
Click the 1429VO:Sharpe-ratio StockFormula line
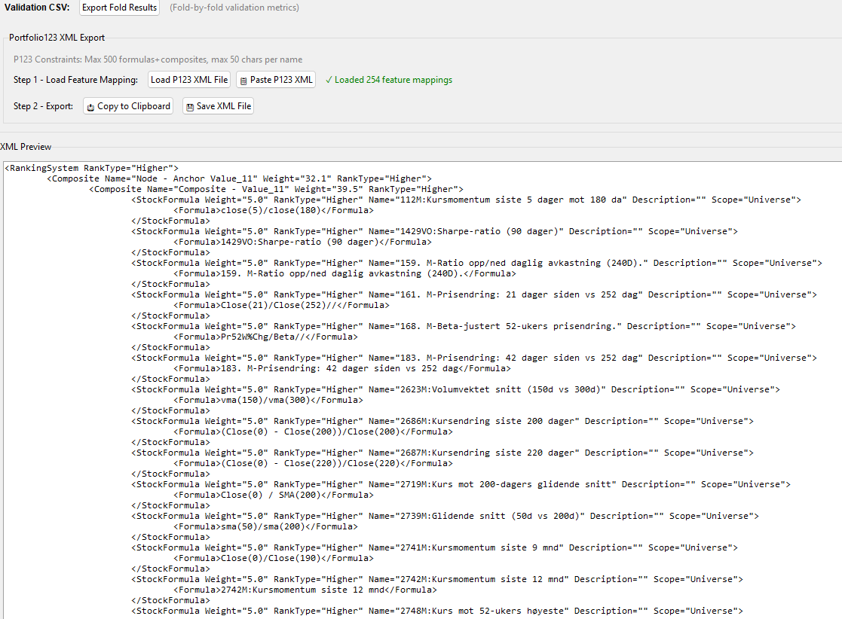click(x=434, y=231)
